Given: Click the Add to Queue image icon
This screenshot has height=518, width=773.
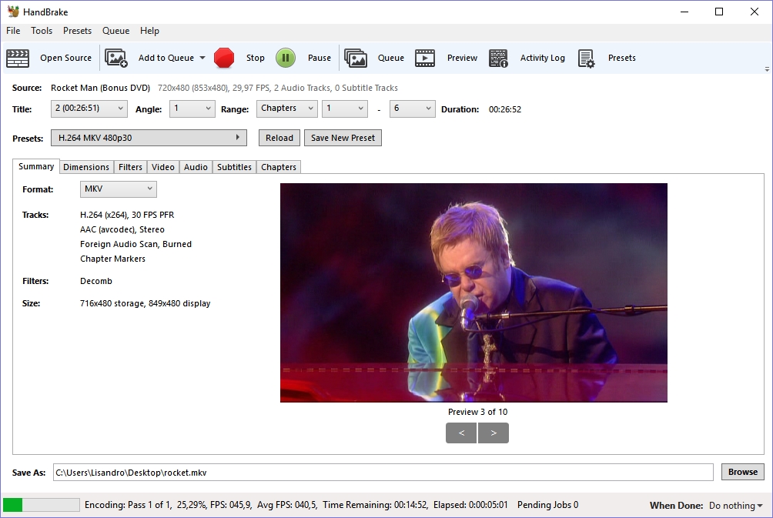Looking at the screenshot, I should click(116, 58).
